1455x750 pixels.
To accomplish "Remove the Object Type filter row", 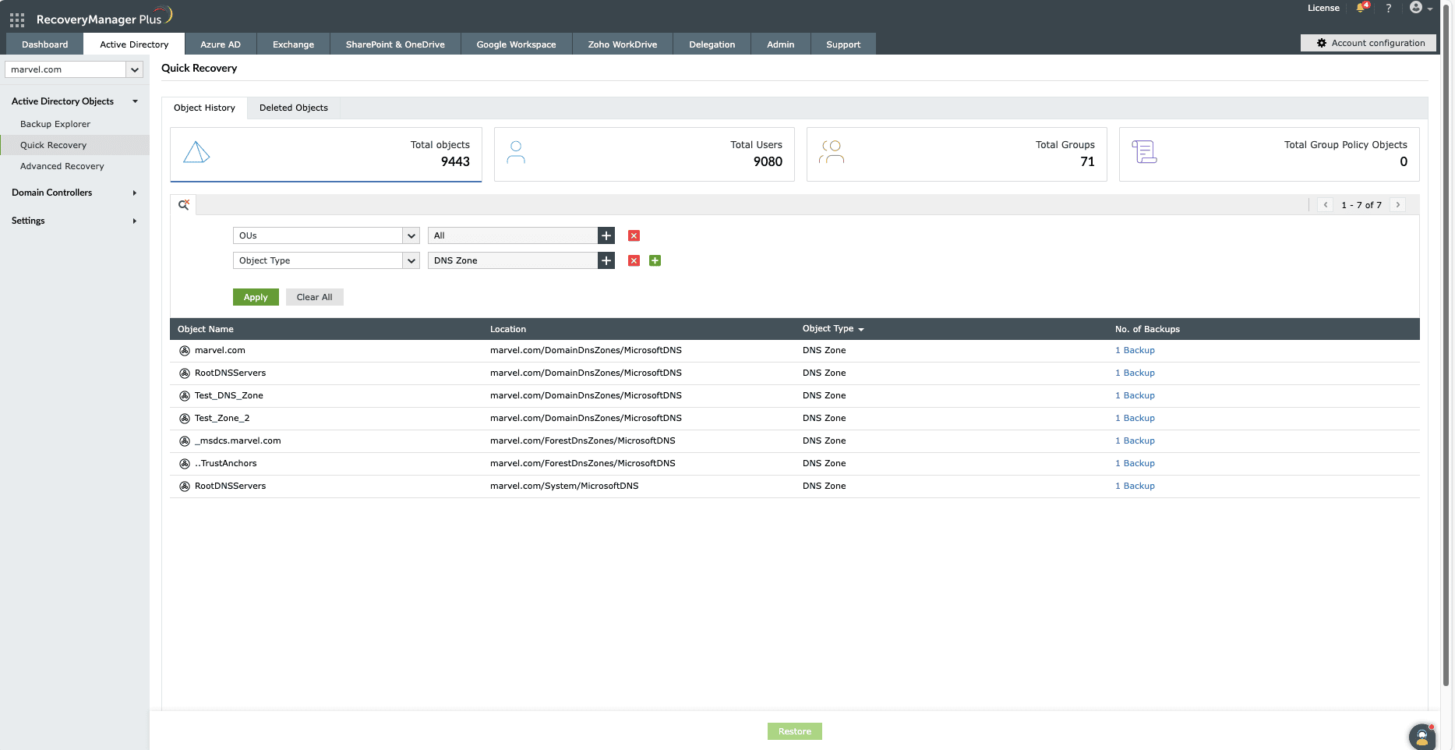I will [x=634, y=260].
